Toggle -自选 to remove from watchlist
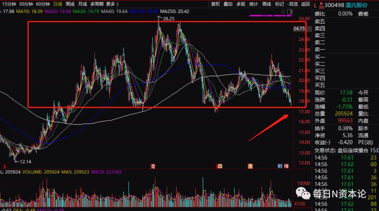Image resolution: width=379 pixels, height=211 pixels. point(293,4)
